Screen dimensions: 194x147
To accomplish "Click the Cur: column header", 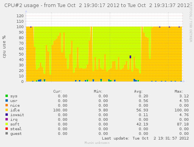I will tap(57, 91).
